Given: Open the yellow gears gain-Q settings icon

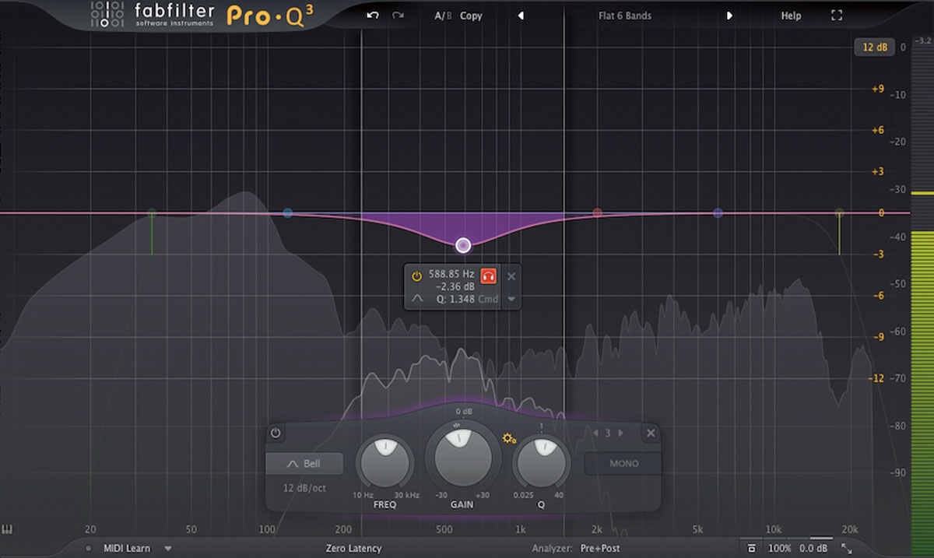Looking at the screenshot, I should coord(510,439).
